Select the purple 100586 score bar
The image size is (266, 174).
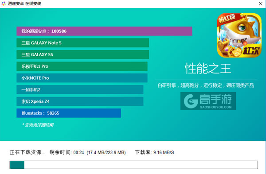pos(104,31)
